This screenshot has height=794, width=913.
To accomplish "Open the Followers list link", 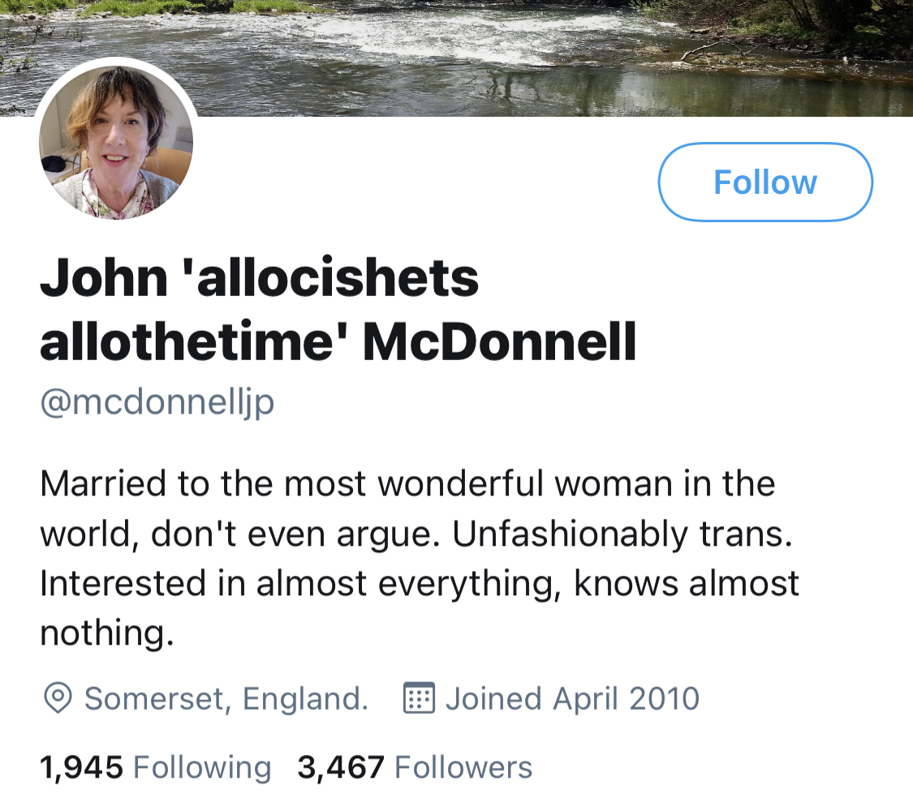I will coord(463,766).
